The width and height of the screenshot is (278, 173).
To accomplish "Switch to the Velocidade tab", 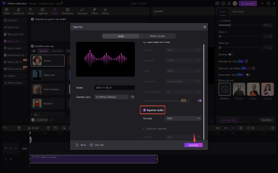I will click(x=238, y=11).
